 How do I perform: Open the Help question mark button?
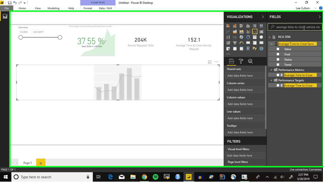321,8
